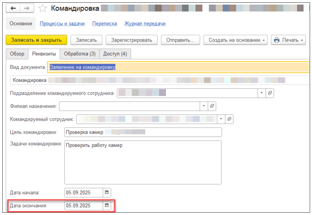The image size is (312, 215).
Task: Switch to the Обзор tab
Action: pyautogui.click(x=17, y=54)
